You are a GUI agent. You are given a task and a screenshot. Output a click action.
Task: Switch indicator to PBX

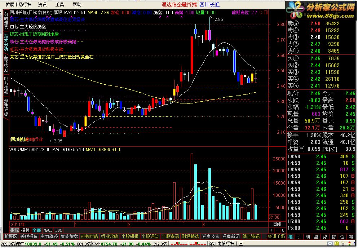tap(58, 230)
